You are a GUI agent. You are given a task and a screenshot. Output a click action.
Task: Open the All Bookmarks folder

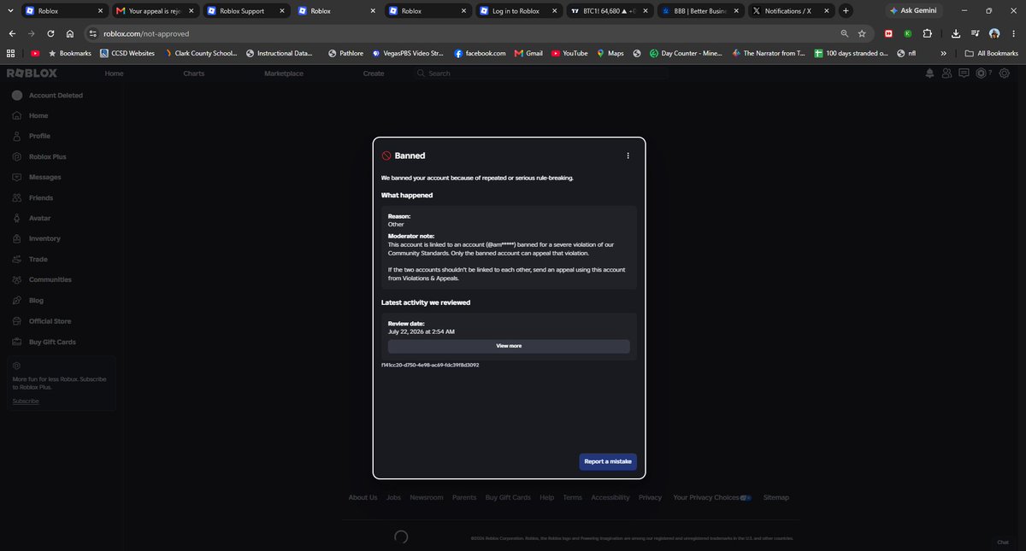coord(991,53)
